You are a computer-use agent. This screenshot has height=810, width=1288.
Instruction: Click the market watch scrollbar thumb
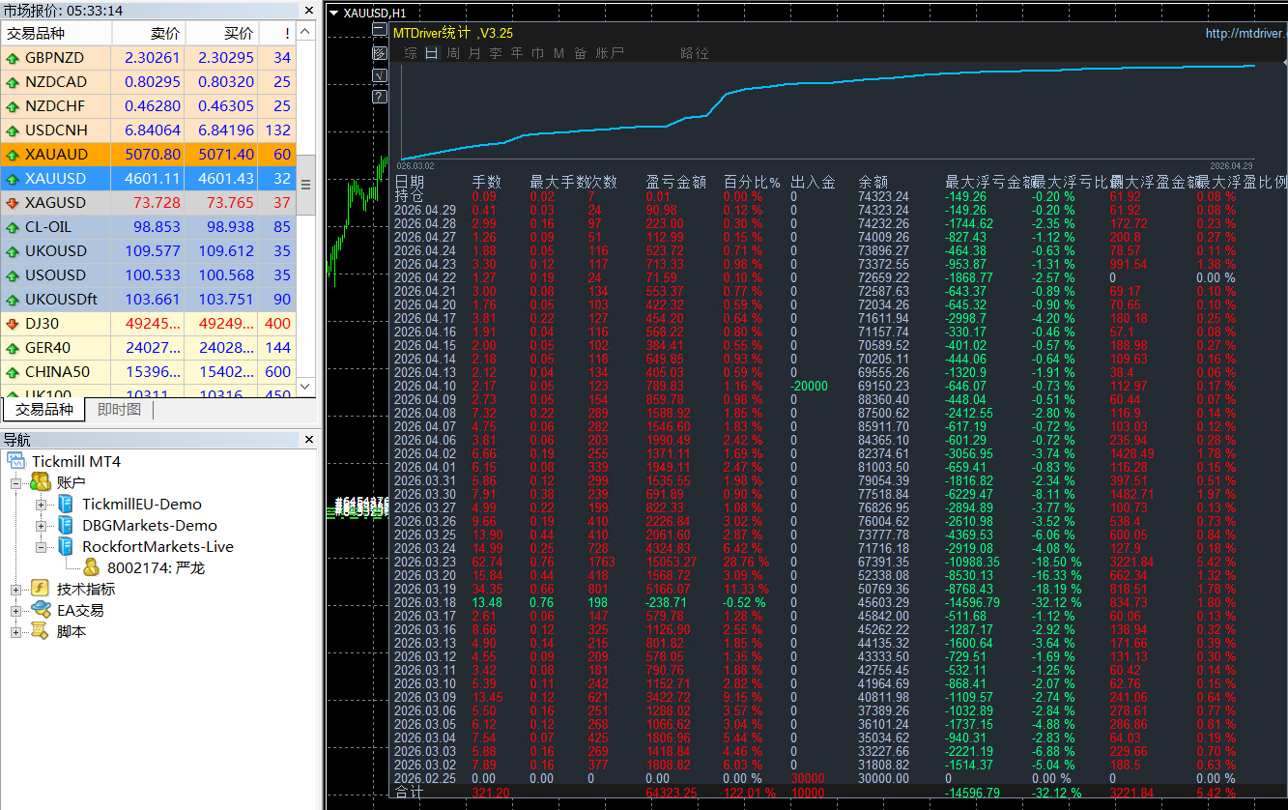305,185
